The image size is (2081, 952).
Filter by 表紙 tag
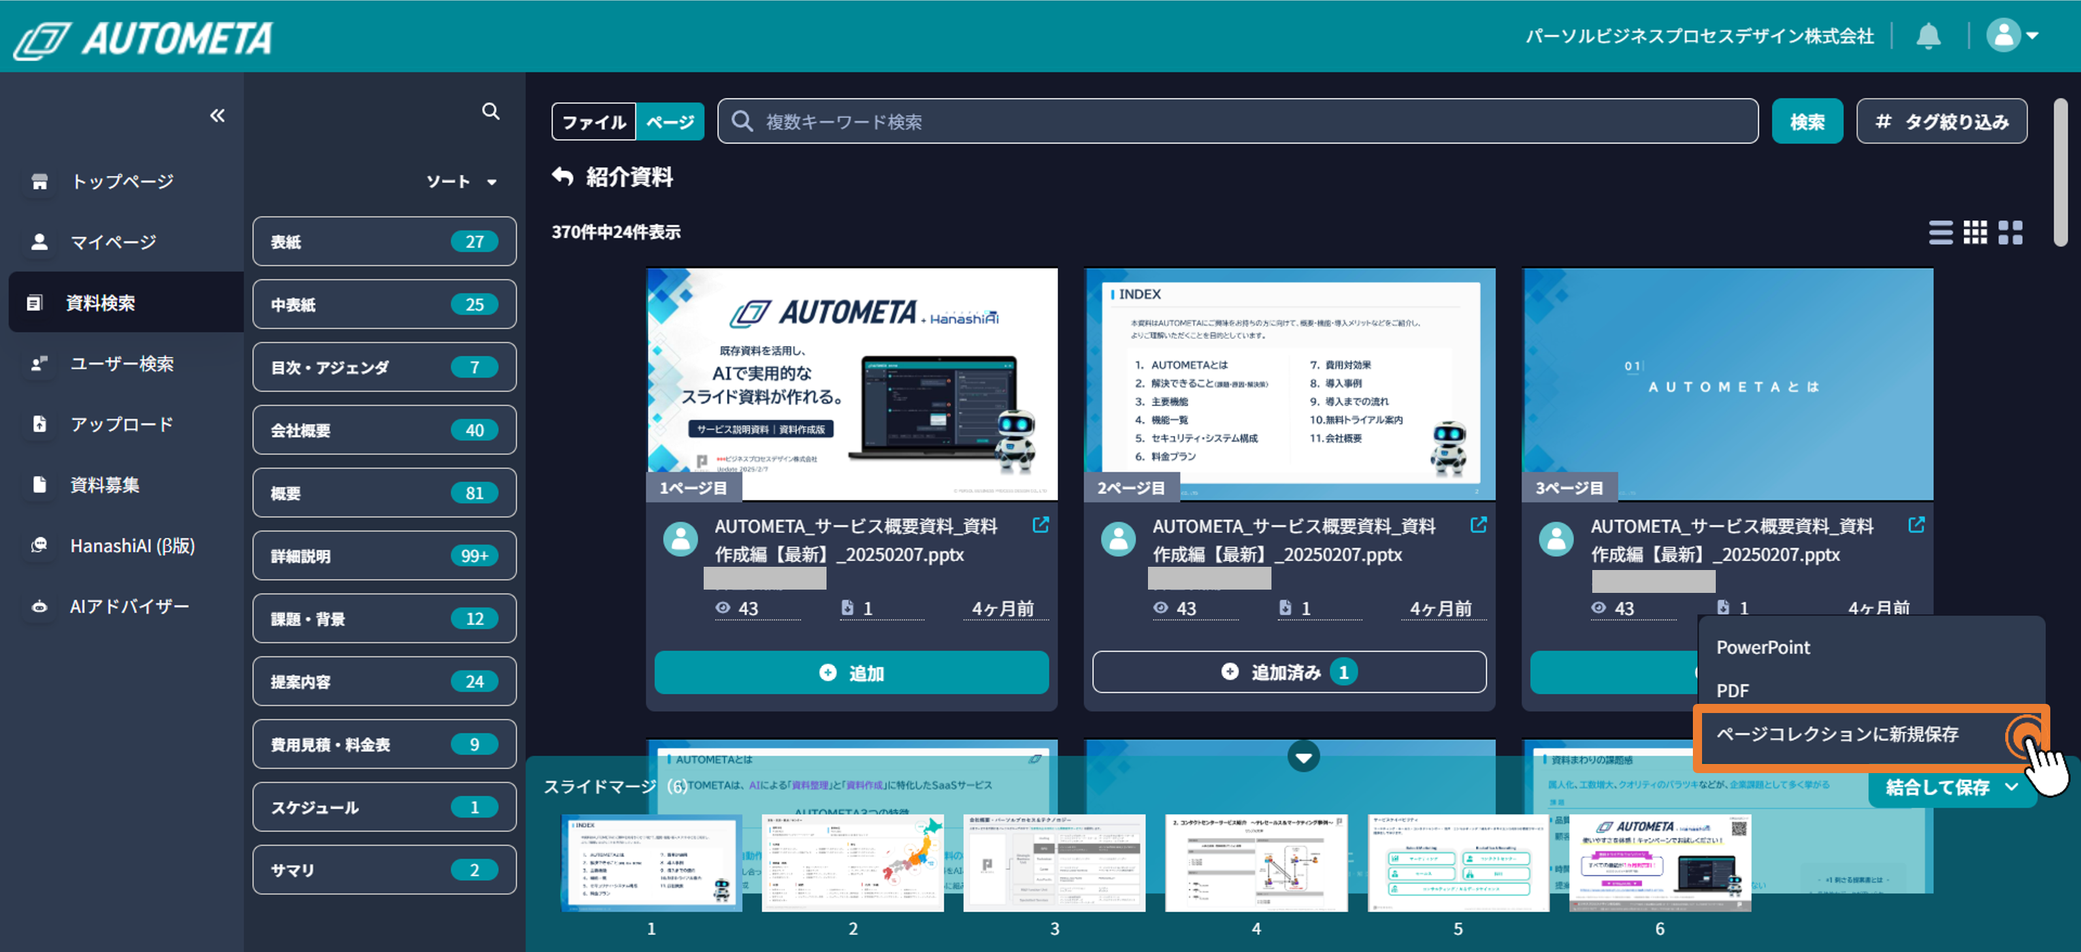pyautogui.click(x=385, y=242)
